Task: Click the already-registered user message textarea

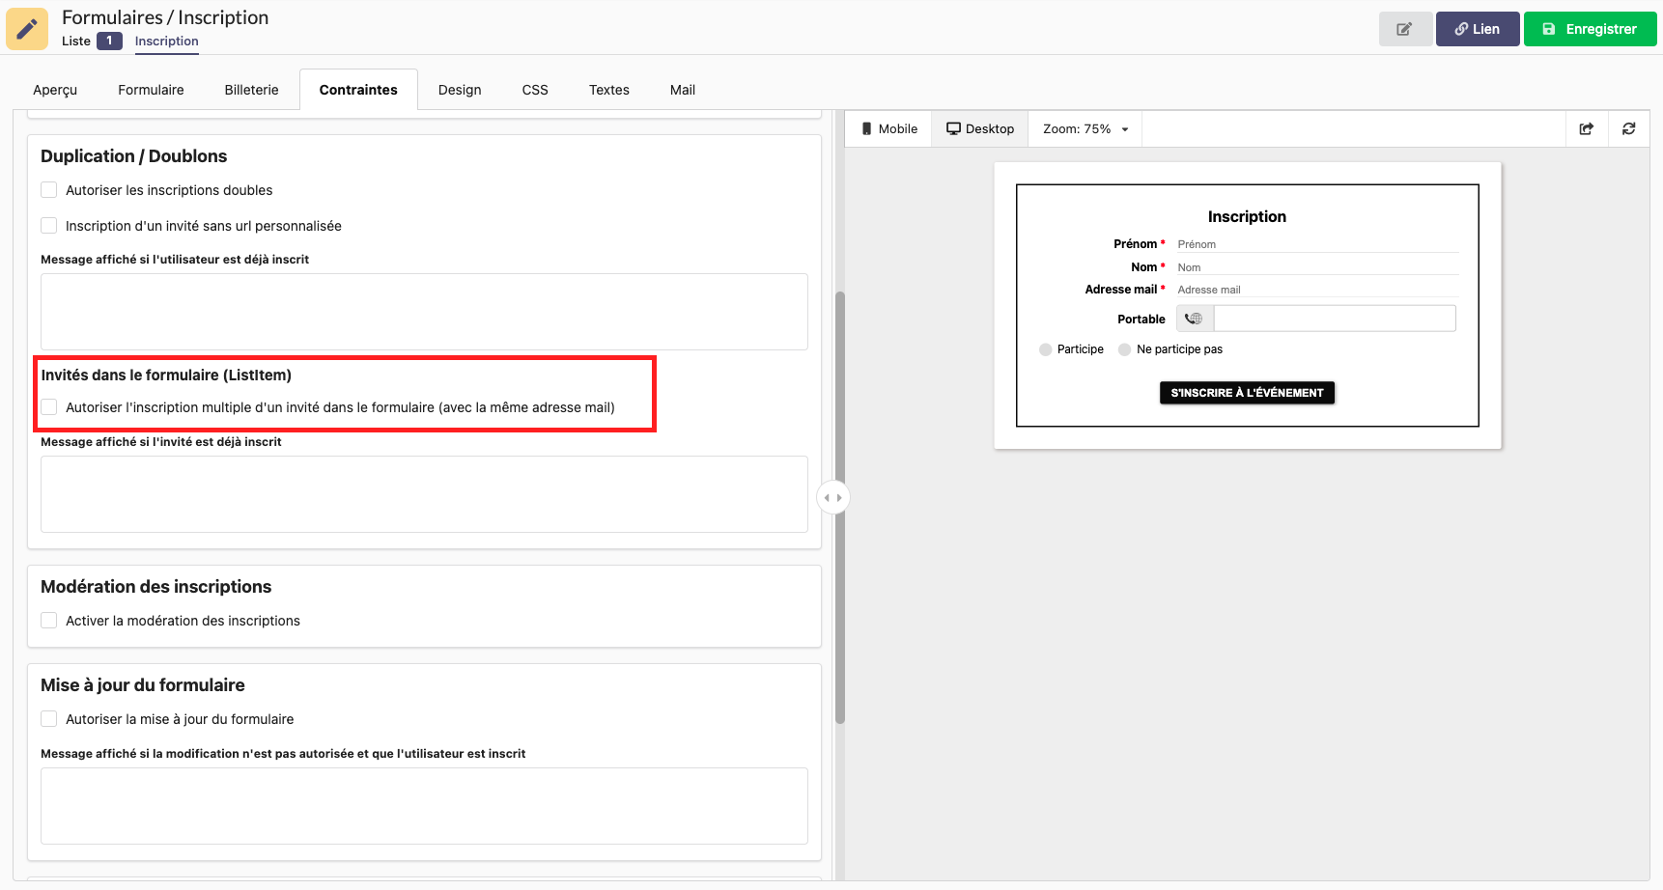Action: (x=424, y=312)
